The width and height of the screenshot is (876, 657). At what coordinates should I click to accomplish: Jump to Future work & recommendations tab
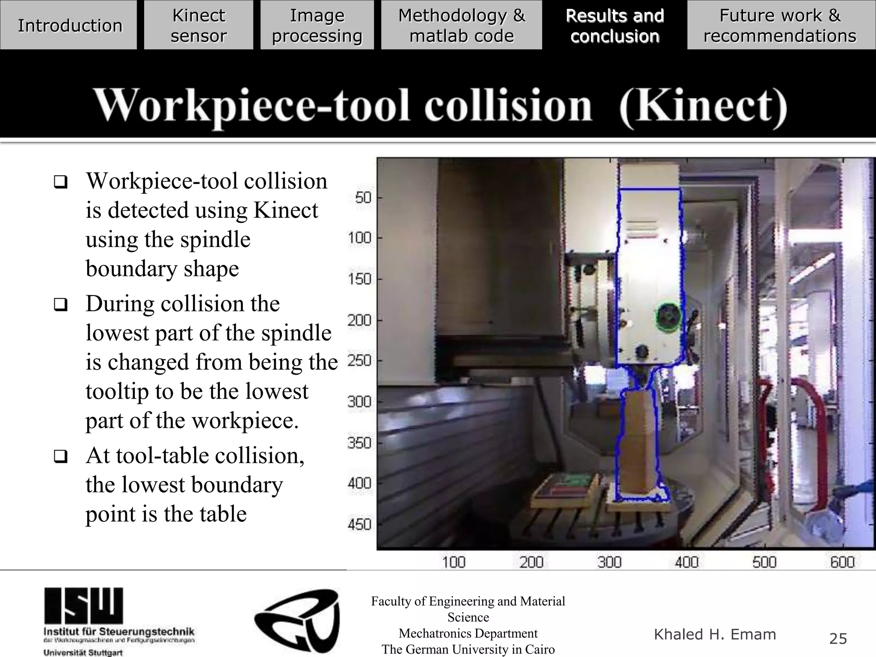coord(781,25)
